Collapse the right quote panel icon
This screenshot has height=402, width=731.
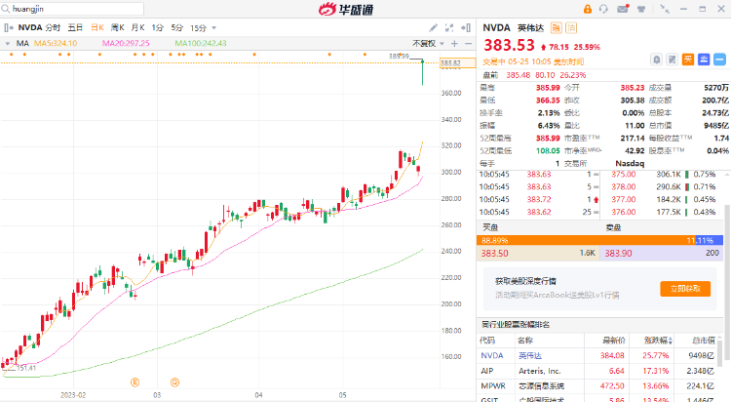coord(466,28)
